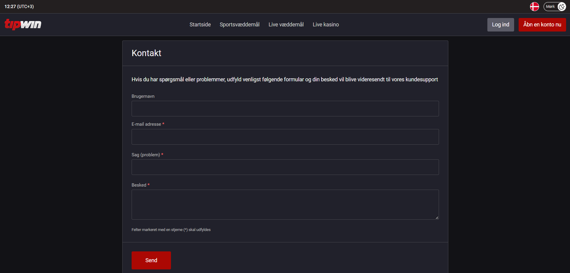Focus the Brugernavn input field

pyautogui.click(x=285, y=109)
